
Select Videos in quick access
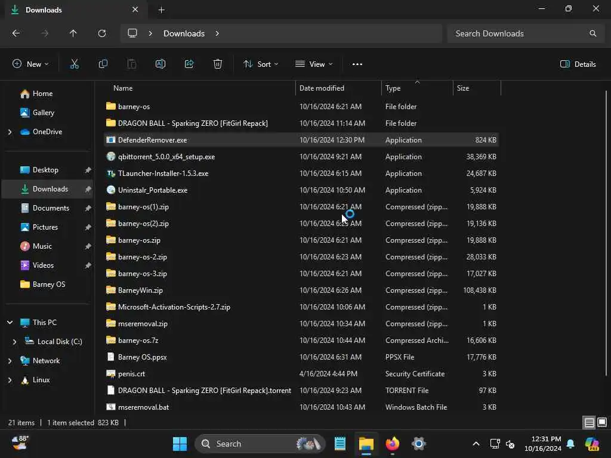(43, 265)
